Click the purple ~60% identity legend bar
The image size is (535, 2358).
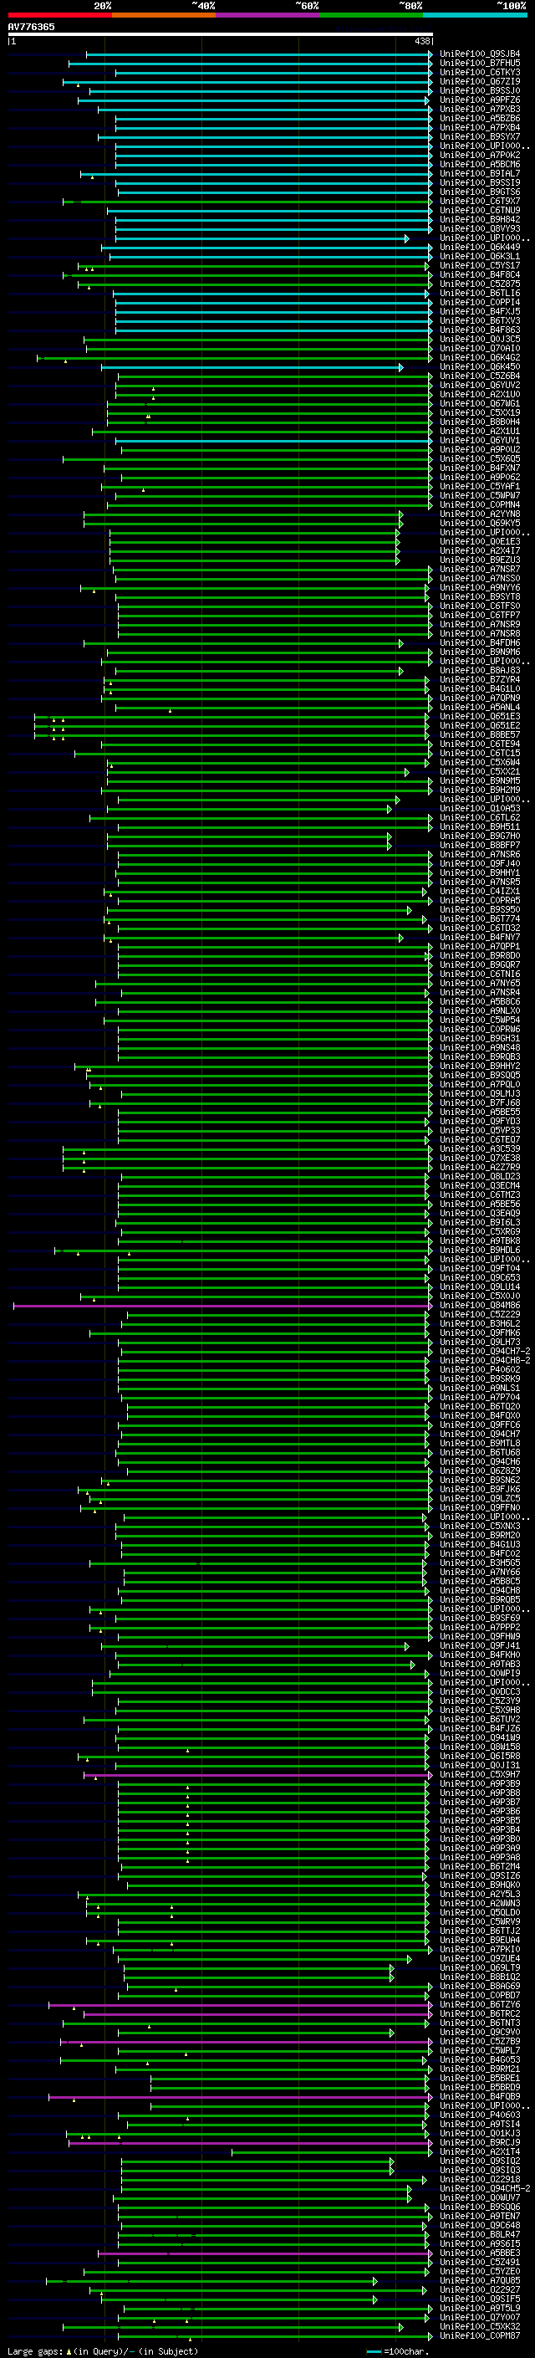pos(268,15)
